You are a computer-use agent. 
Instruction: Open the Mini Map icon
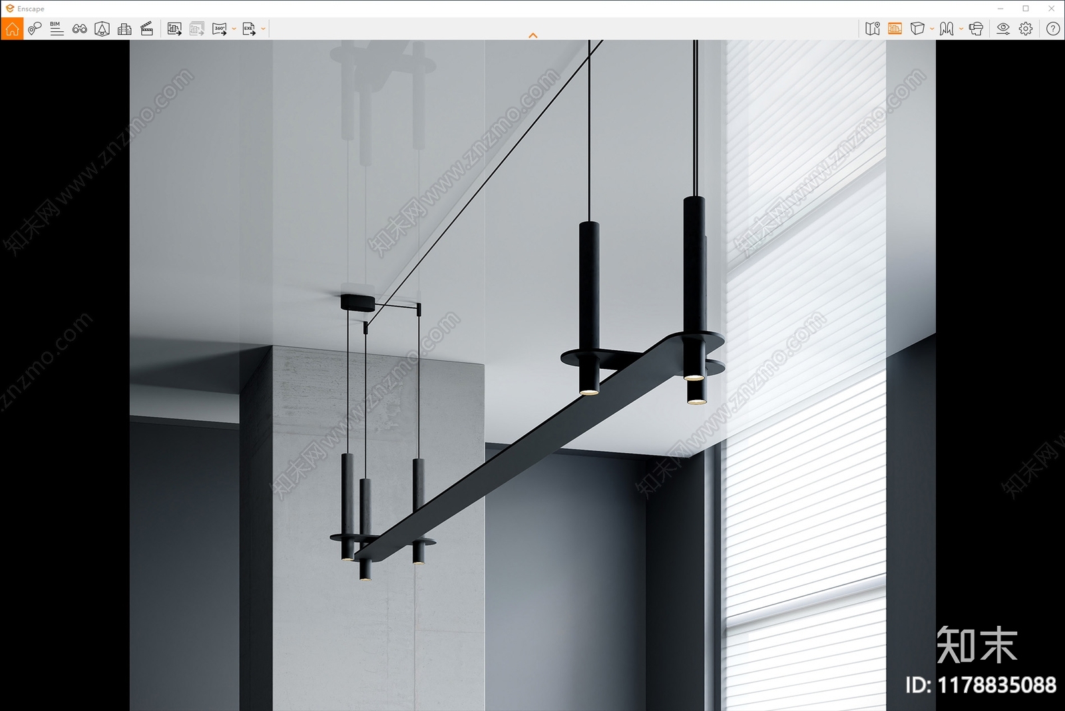[x=873, y=29]
